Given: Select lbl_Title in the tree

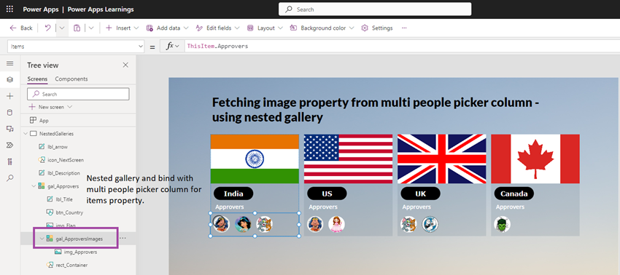Looking at the screenshot, I should click(64, 199).
